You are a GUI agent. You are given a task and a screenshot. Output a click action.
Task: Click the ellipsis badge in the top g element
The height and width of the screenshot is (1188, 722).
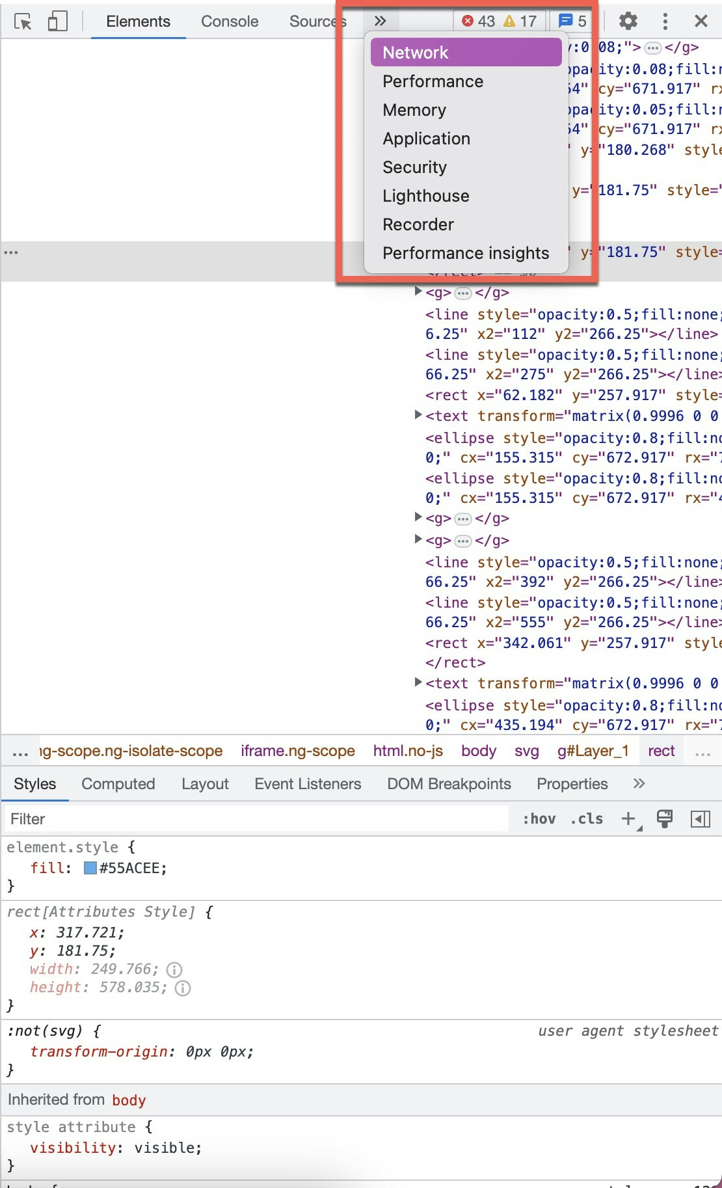[653, 47]
